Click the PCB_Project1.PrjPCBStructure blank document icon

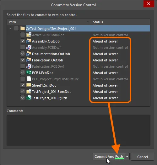pyautogui.click(x=29, y=79)
